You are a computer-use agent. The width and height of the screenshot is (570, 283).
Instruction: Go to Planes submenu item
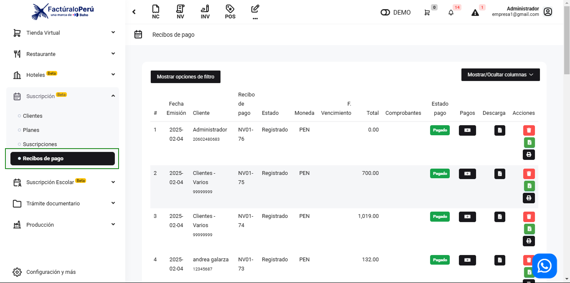31,130
